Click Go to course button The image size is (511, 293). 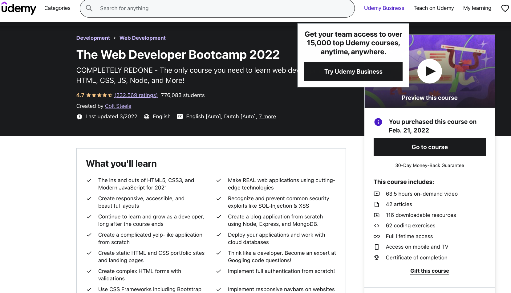430,147
